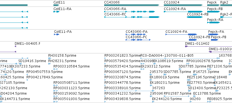The width and height of the screenshot is (232, 103).
Task: Click the GstE11-RA transcript glyph
Action: coord(56,12)
